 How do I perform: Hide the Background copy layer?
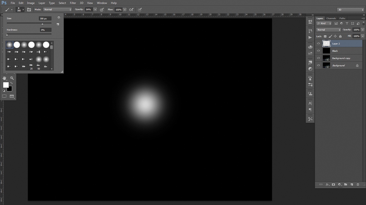click(318, 58)
